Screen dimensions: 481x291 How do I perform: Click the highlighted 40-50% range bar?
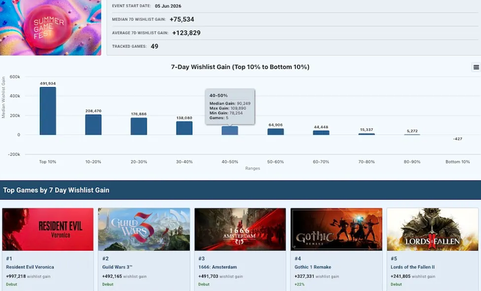[x=230, y=130]
